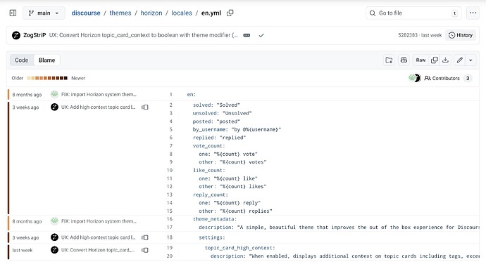
Task: Click the '8 months ago' timestamp on line 1
Action: pyautogui.click(x=27, y=95)
